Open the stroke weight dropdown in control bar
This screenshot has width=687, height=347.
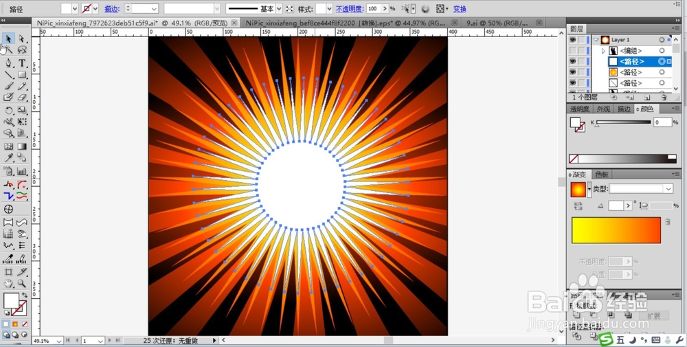154,9
